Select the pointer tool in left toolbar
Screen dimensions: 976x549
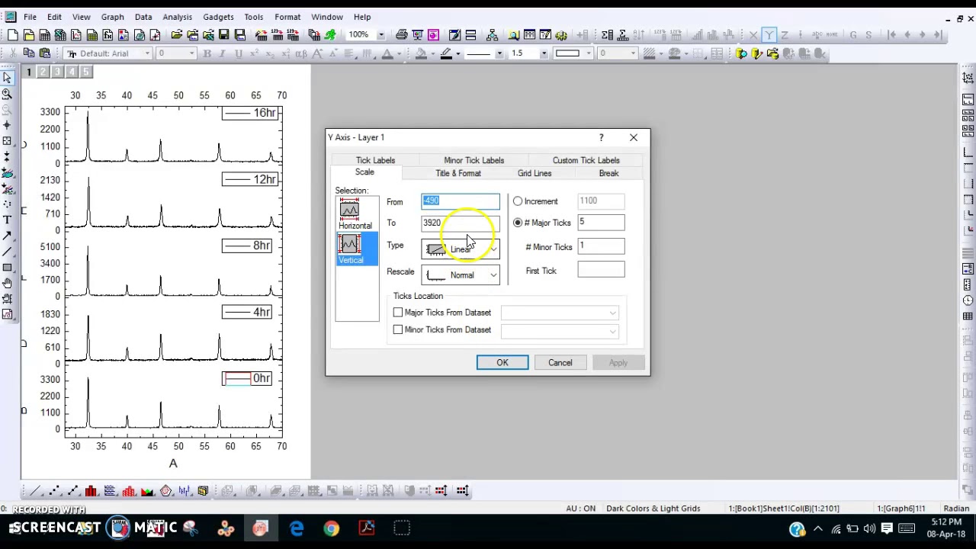click(7, 77)
